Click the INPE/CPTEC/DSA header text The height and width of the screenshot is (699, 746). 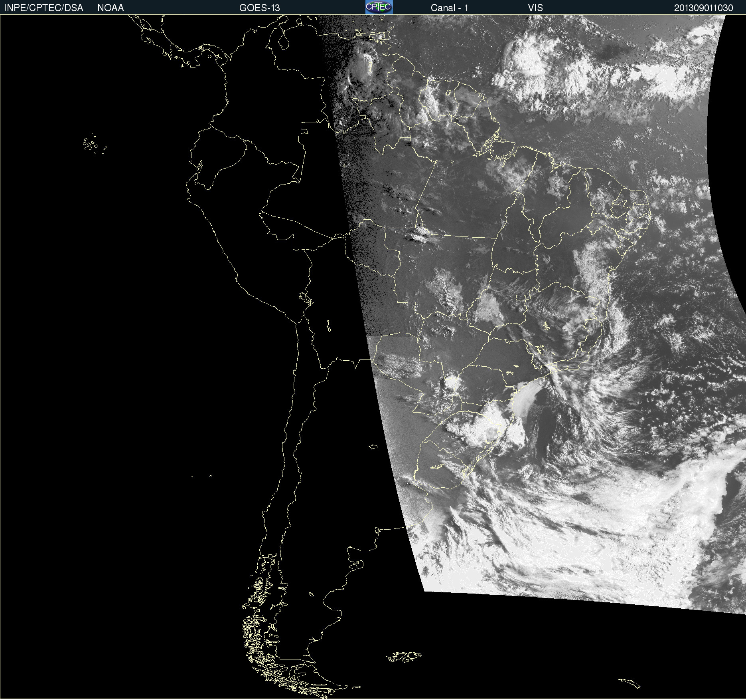[43, 8]
